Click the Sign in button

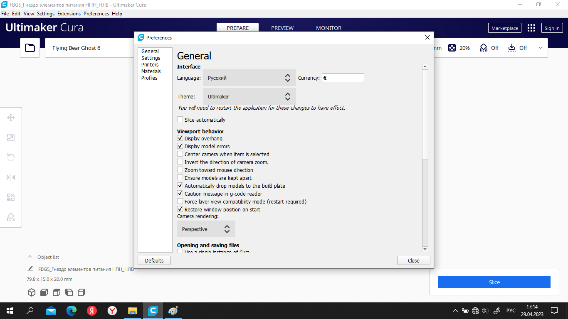tap(552, 28)
